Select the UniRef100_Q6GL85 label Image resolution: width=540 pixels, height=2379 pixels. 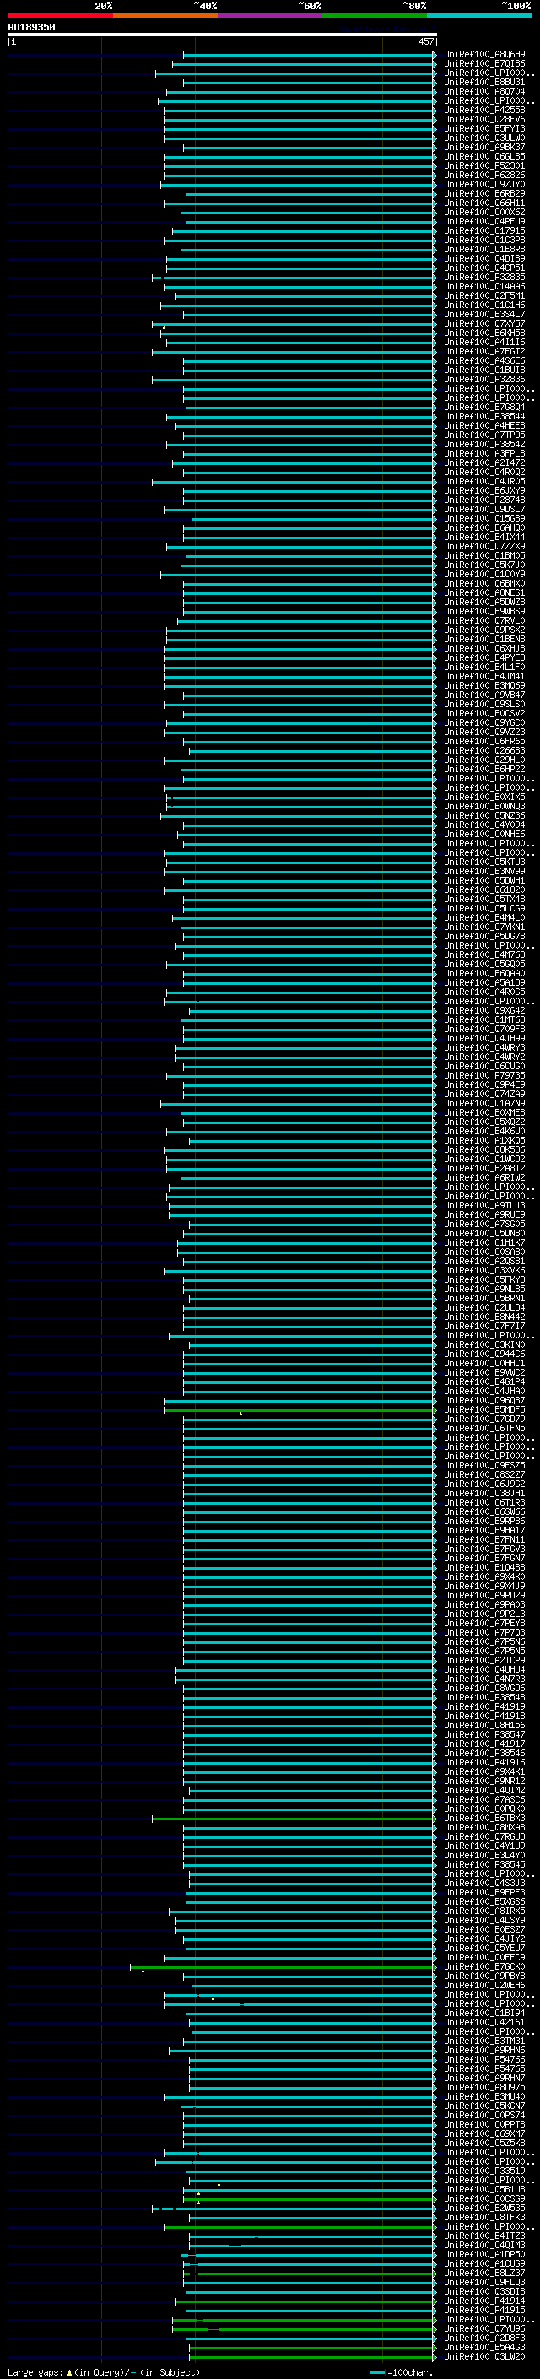click(x=483, y=156)
